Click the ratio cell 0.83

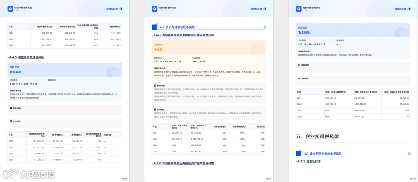[96, 39]
